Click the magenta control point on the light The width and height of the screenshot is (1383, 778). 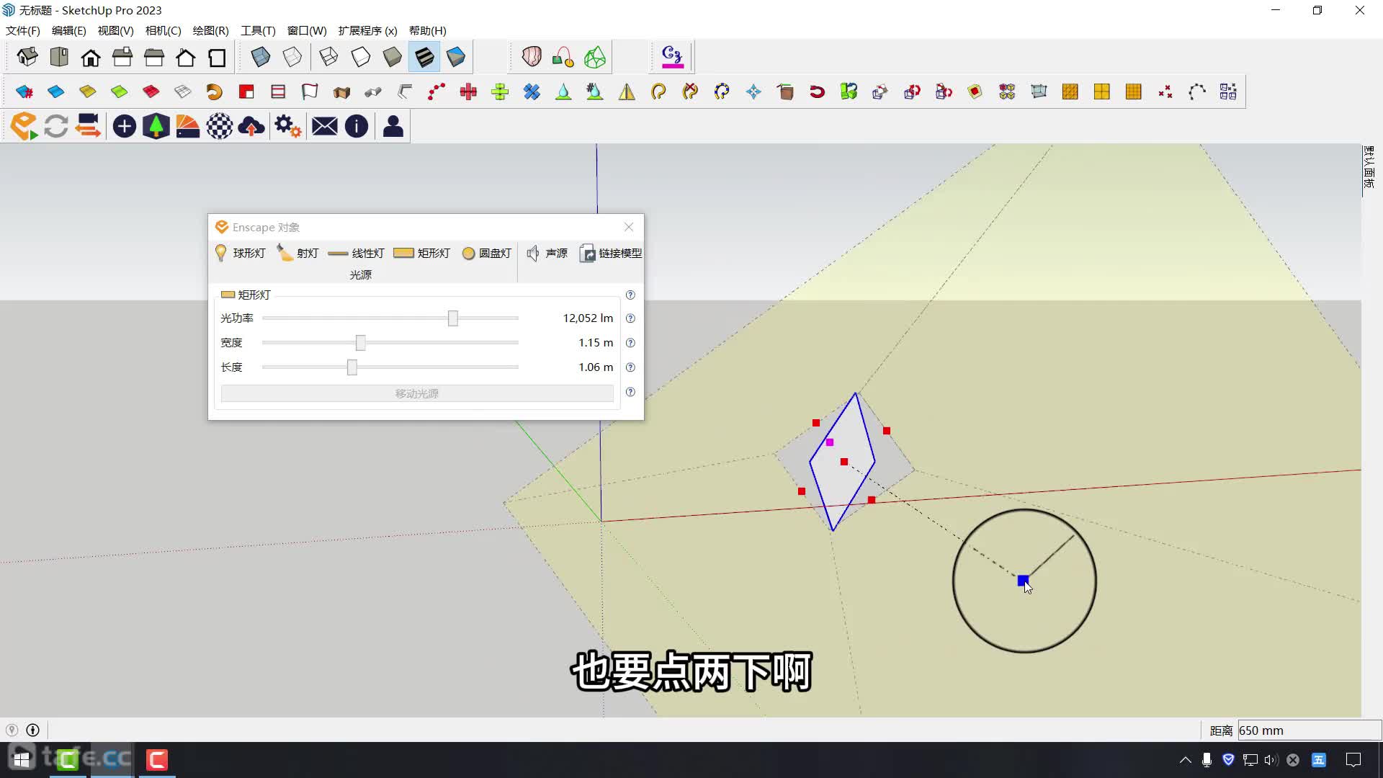coord(830,442)
